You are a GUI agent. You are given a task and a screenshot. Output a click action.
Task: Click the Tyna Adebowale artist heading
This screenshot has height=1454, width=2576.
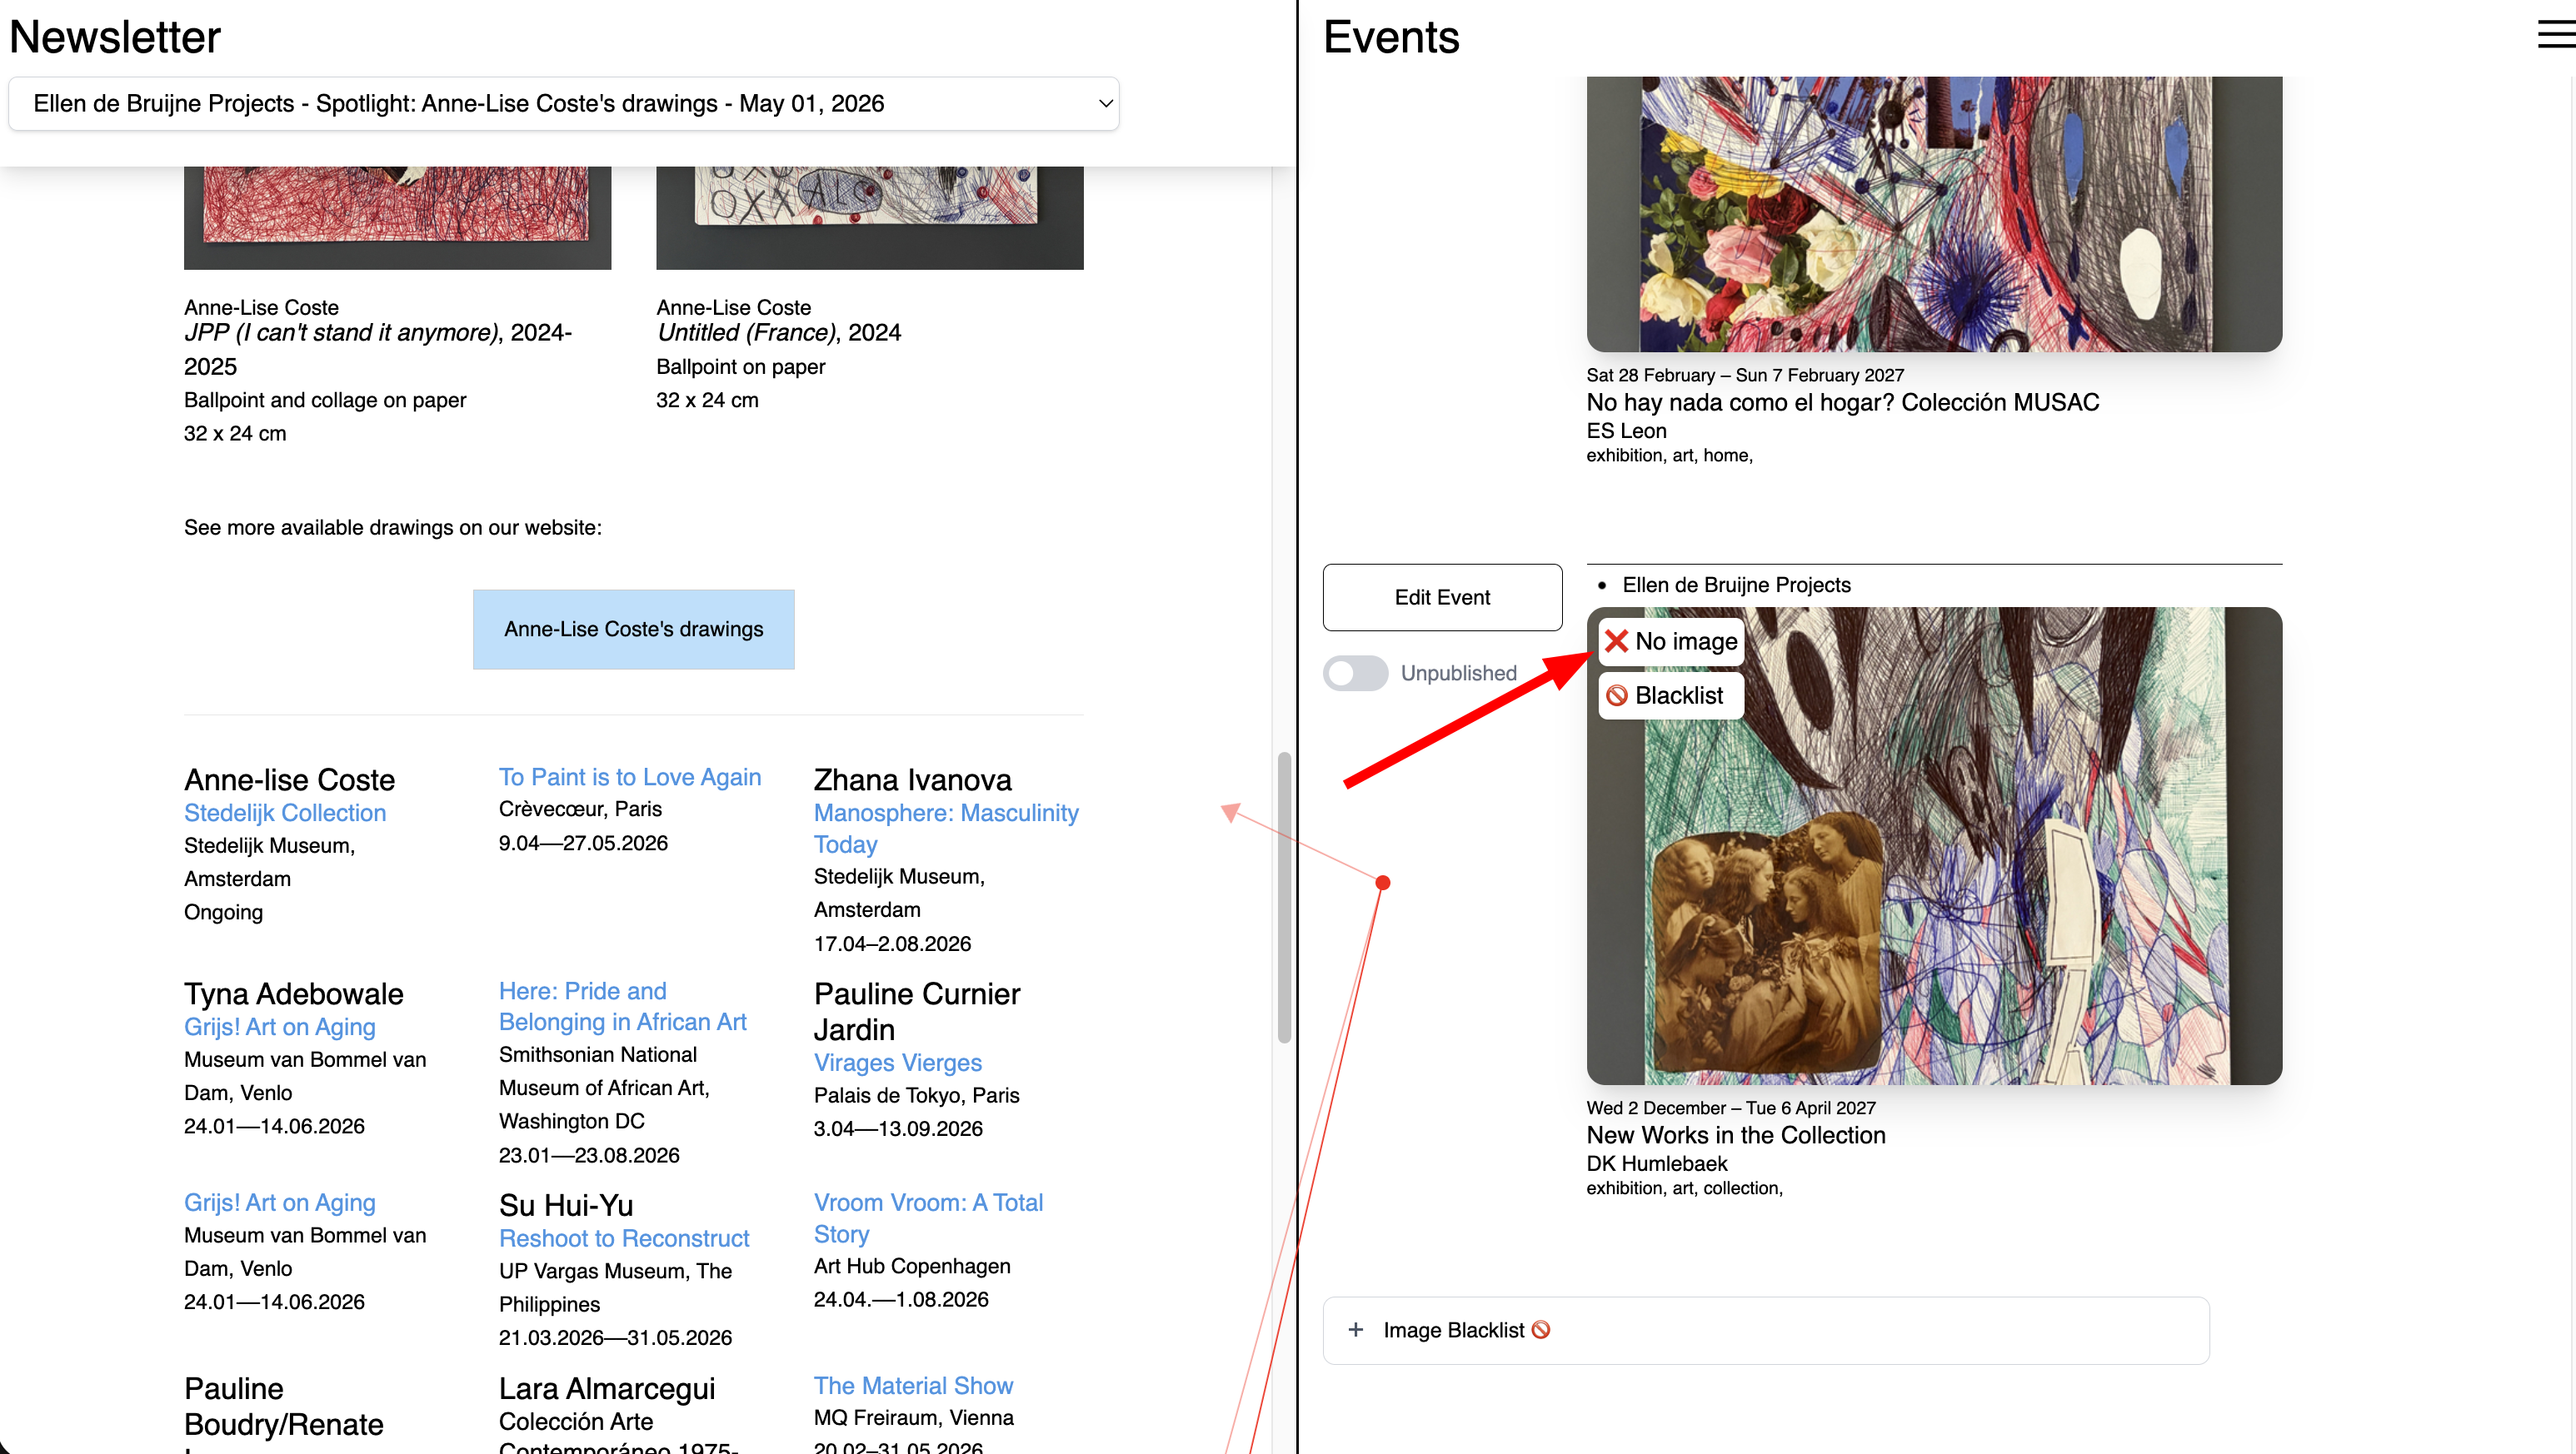pos(294,994)
